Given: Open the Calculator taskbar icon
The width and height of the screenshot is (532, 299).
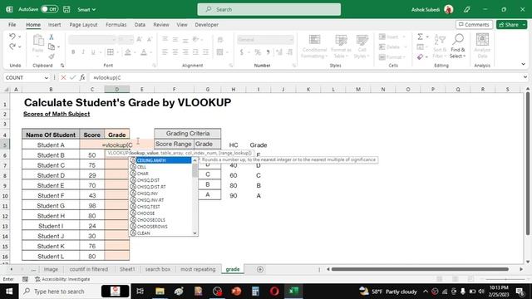Looking at the screenshot, I should coord(255,292).
